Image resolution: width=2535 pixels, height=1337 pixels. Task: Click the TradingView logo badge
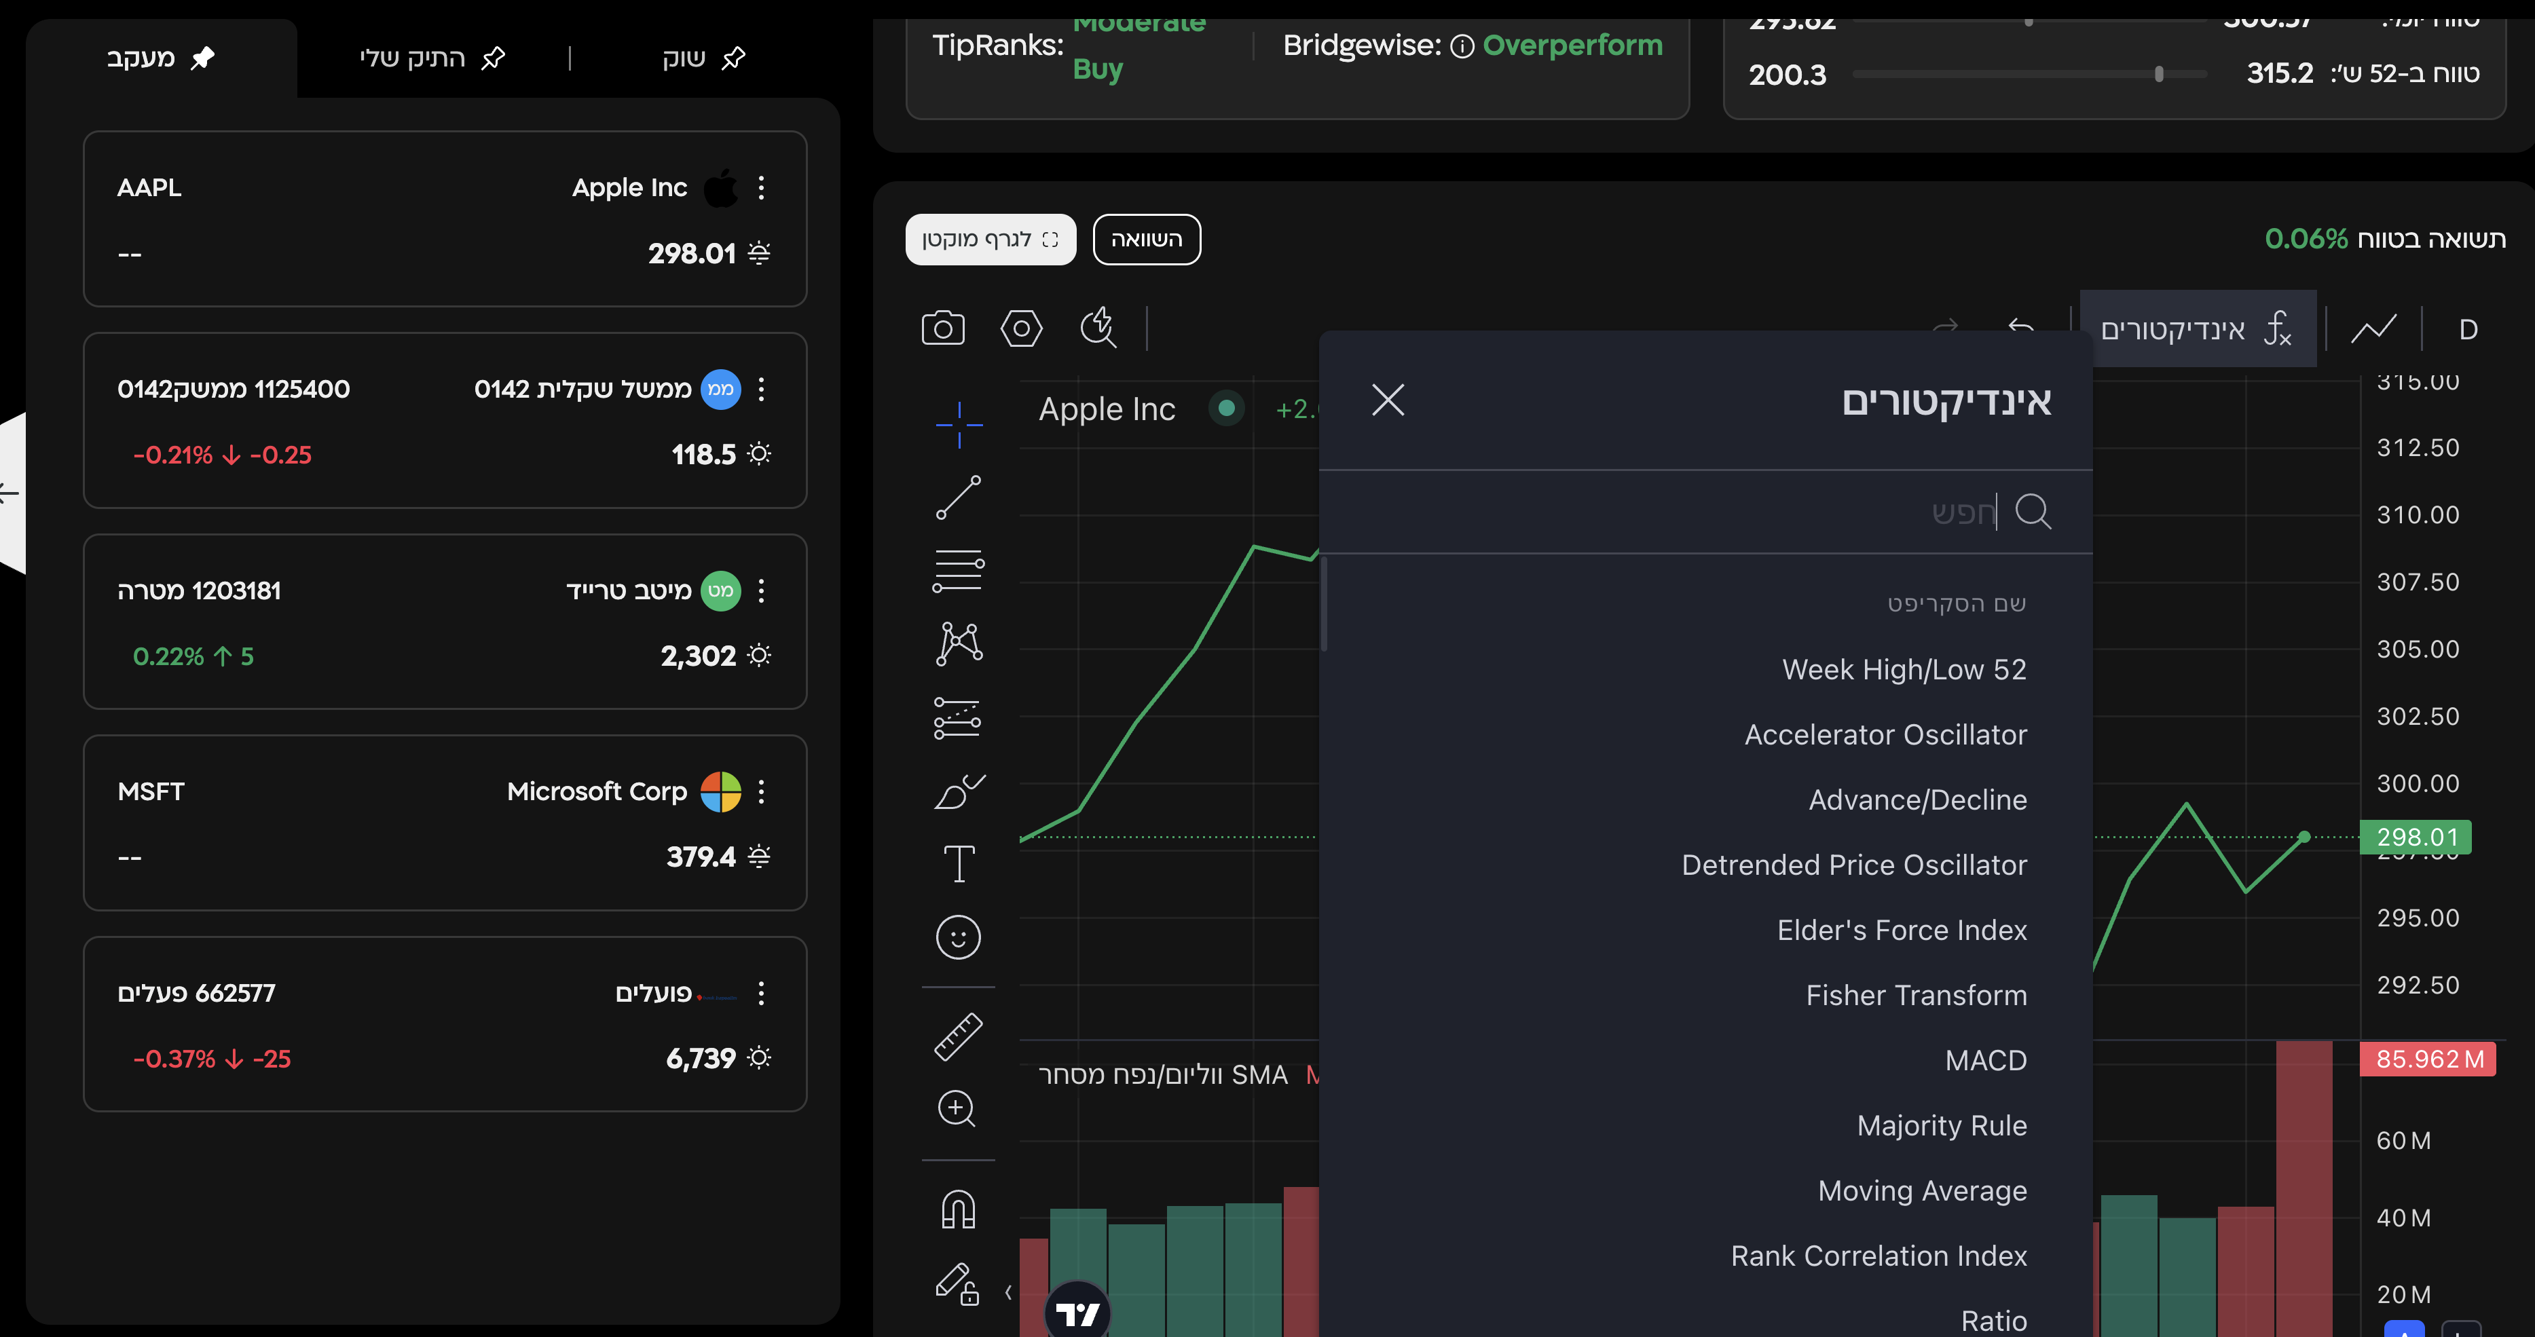(x=1077, y=1311)
